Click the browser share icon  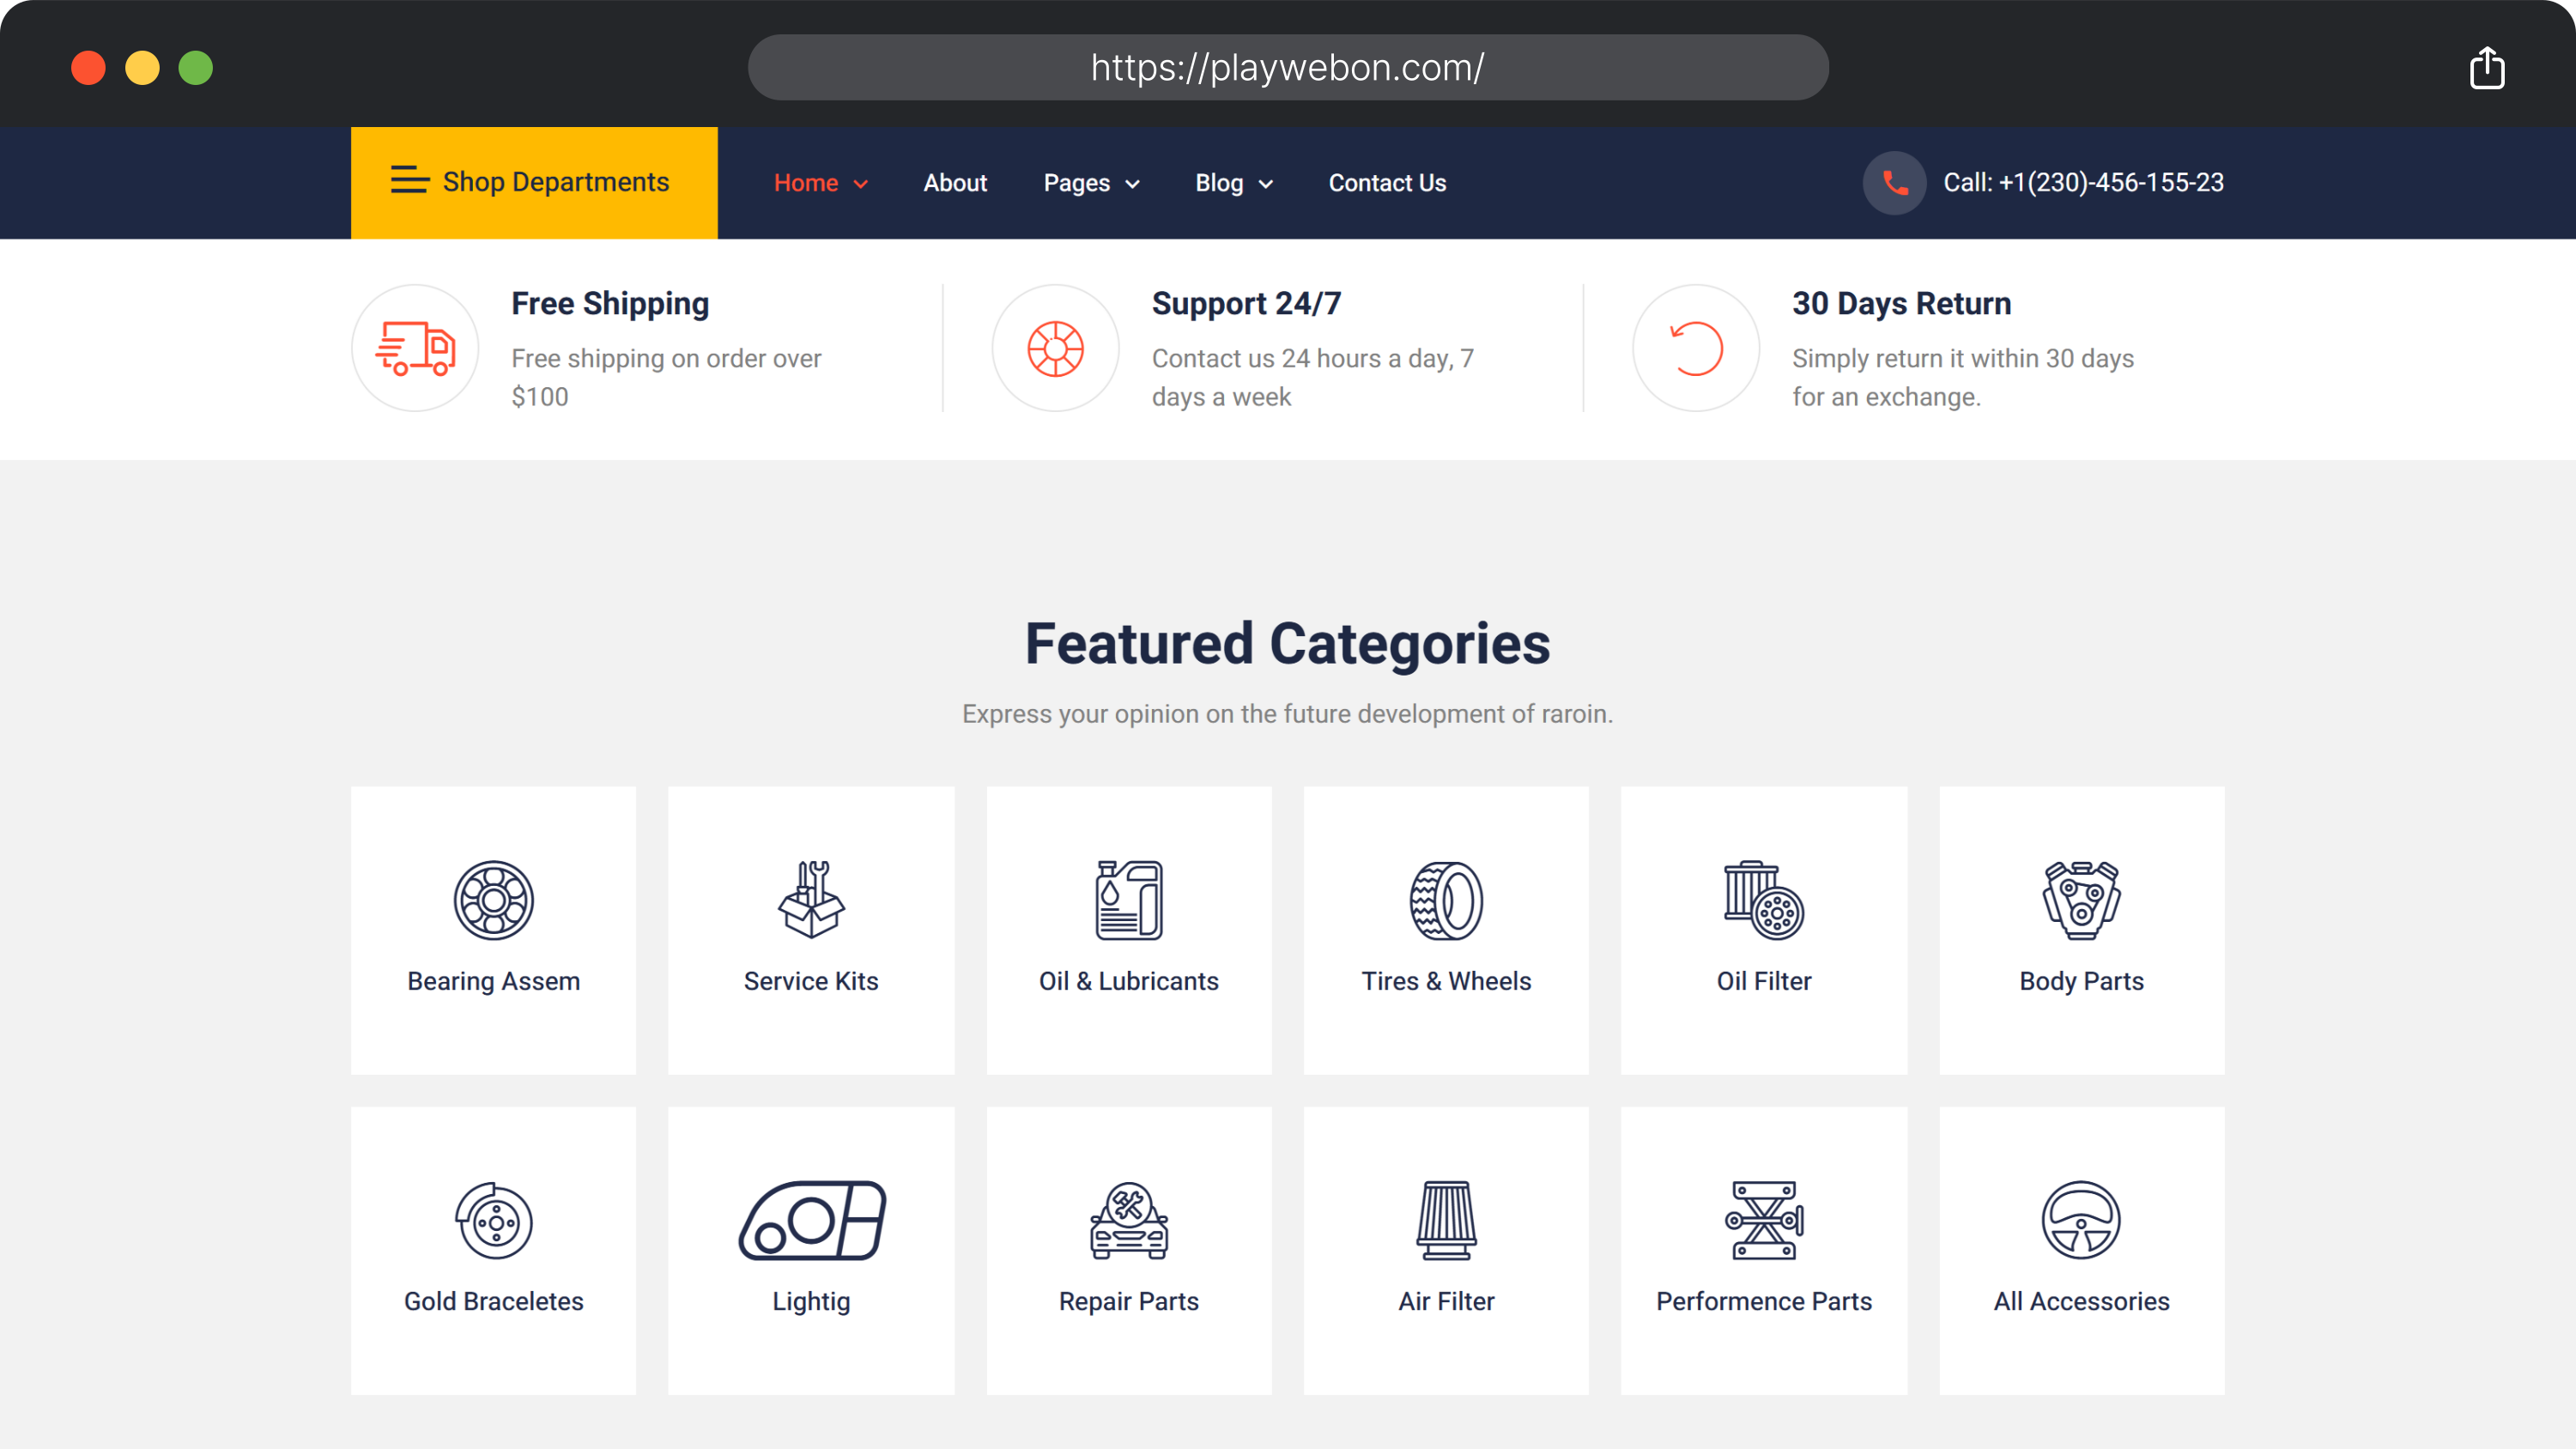[x=2486, y=68]
